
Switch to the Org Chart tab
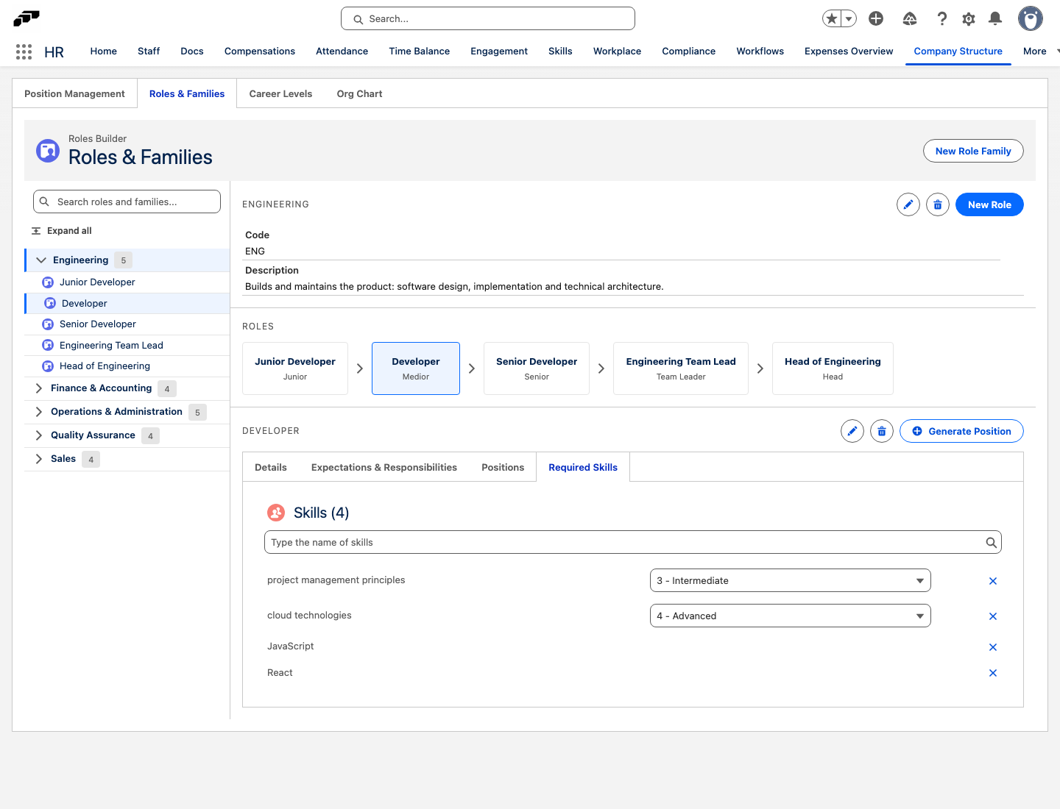(x=359, y=93)
